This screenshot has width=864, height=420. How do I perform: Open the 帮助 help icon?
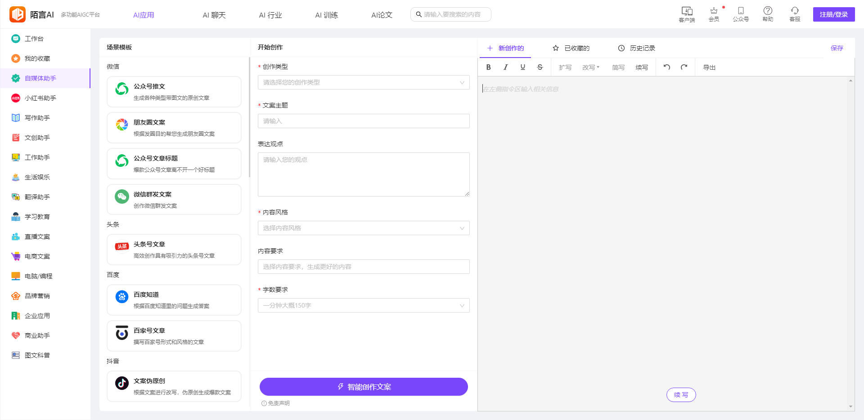pos(768,14)
